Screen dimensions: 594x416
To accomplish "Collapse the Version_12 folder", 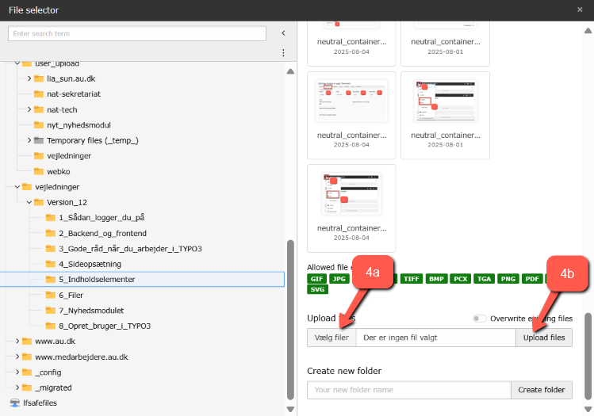I will (29, 202).
